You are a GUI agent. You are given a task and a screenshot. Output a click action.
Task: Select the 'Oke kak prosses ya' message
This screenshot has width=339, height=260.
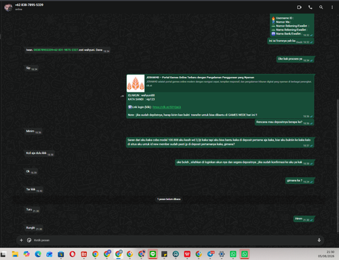(x=295, y=59)
